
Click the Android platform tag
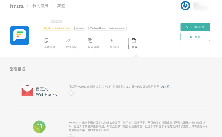tap(80, 28)
